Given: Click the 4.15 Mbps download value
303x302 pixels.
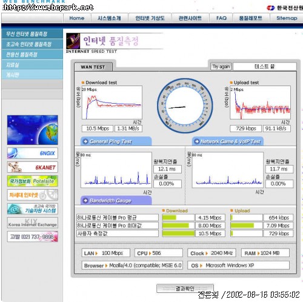Looking at the screenshot, I should 210,218.
